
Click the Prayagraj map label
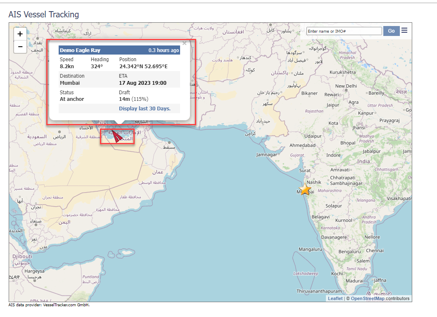(x=389, y=120)
